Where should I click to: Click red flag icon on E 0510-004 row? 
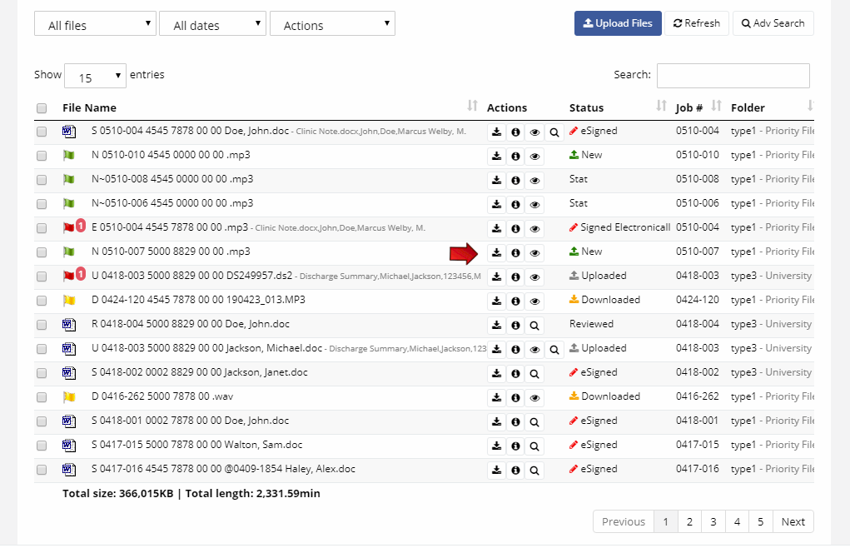click(x=68, y=228)
